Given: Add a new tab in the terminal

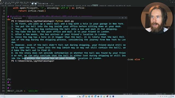Looking at the screenshot, I should [x=29, y=18].
